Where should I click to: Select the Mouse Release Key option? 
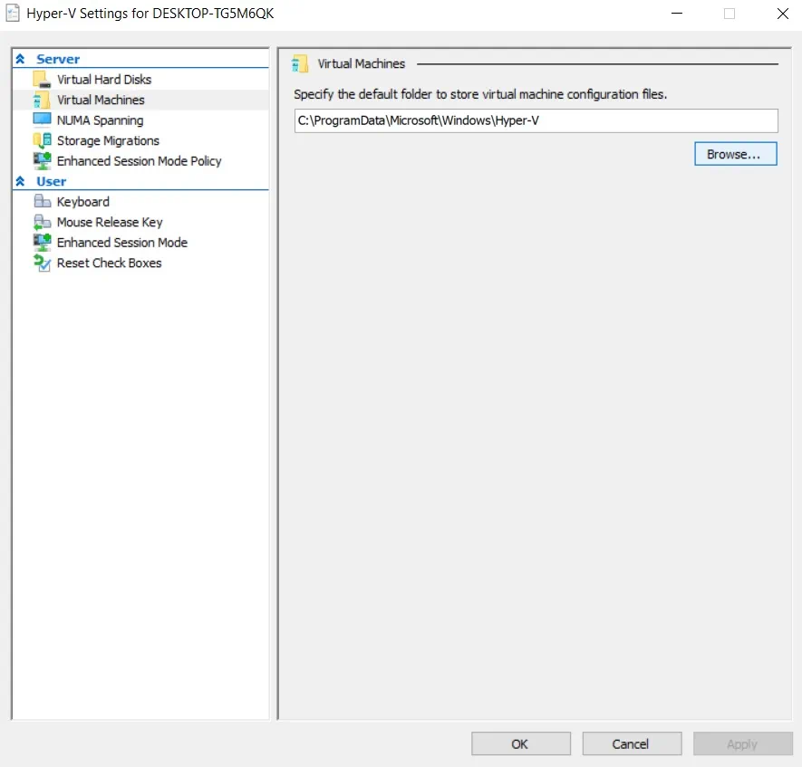pos(110,222)
